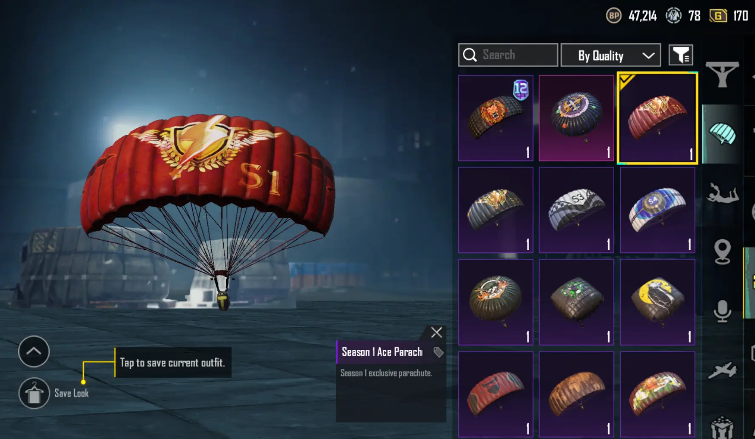Close the Season 1 Ace Parachute info panel
This screenshot has width=755, height=439.
point(436,332)
